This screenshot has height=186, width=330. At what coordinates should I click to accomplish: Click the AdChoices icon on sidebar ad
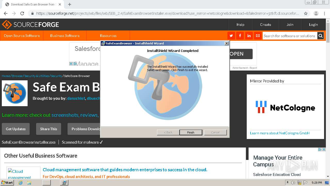coord(320,149)
